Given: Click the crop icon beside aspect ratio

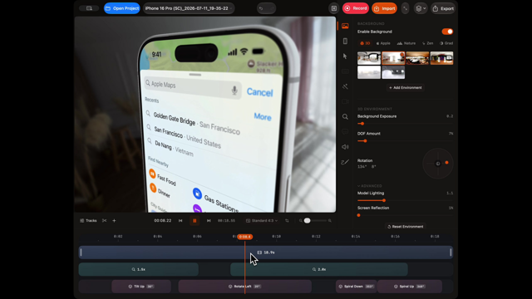Looking at the screenshot, I should [287, 221].
